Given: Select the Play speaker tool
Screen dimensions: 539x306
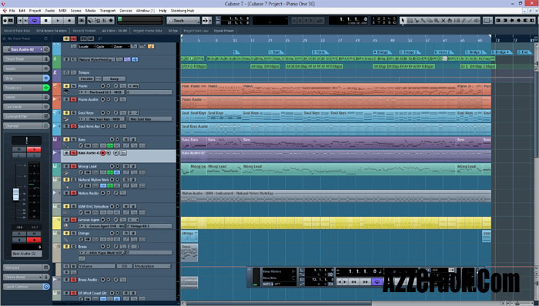Looking at the screenshot, I should [x=477, y=21].
